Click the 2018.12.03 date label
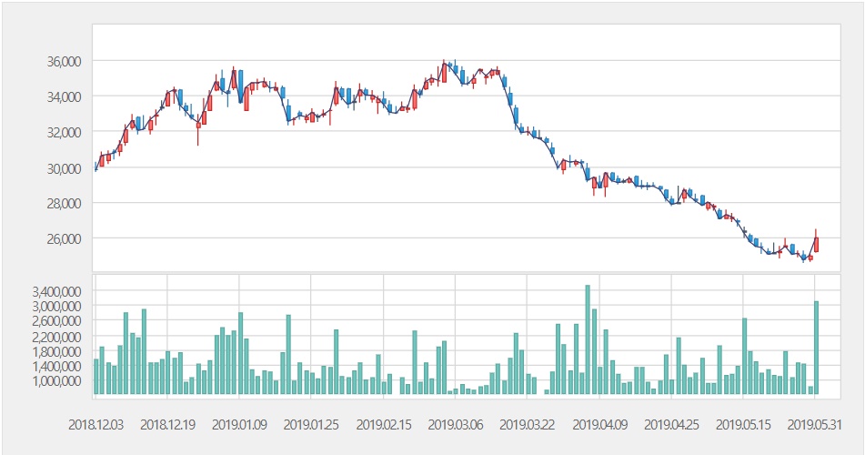Viewport: 865px width, 455px height. tap(96, 424)
